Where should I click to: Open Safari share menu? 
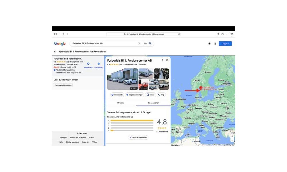222,34
